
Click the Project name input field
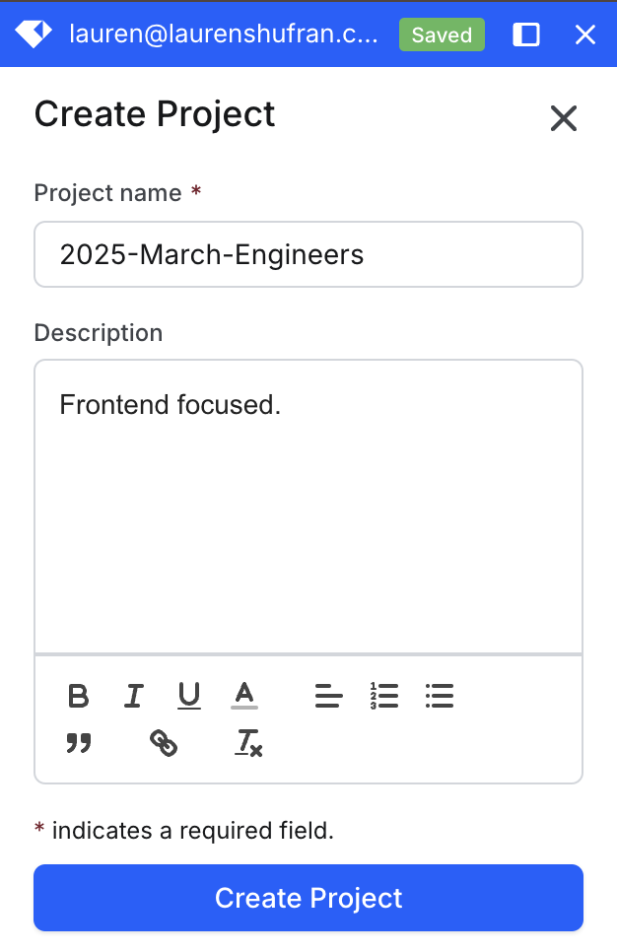tap(308, 254)
